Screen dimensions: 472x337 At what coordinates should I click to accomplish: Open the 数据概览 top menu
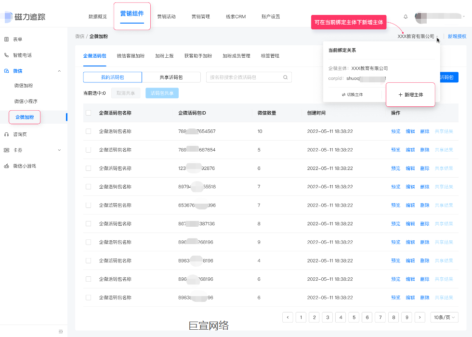pyautogui.click(x=97, y=16)
